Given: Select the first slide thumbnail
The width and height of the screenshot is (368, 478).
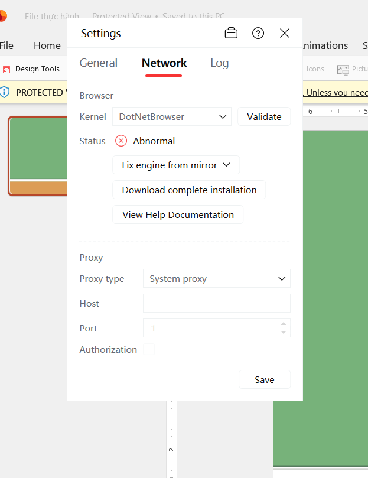Looking at the screenshot, I should (x=38, y=156).
